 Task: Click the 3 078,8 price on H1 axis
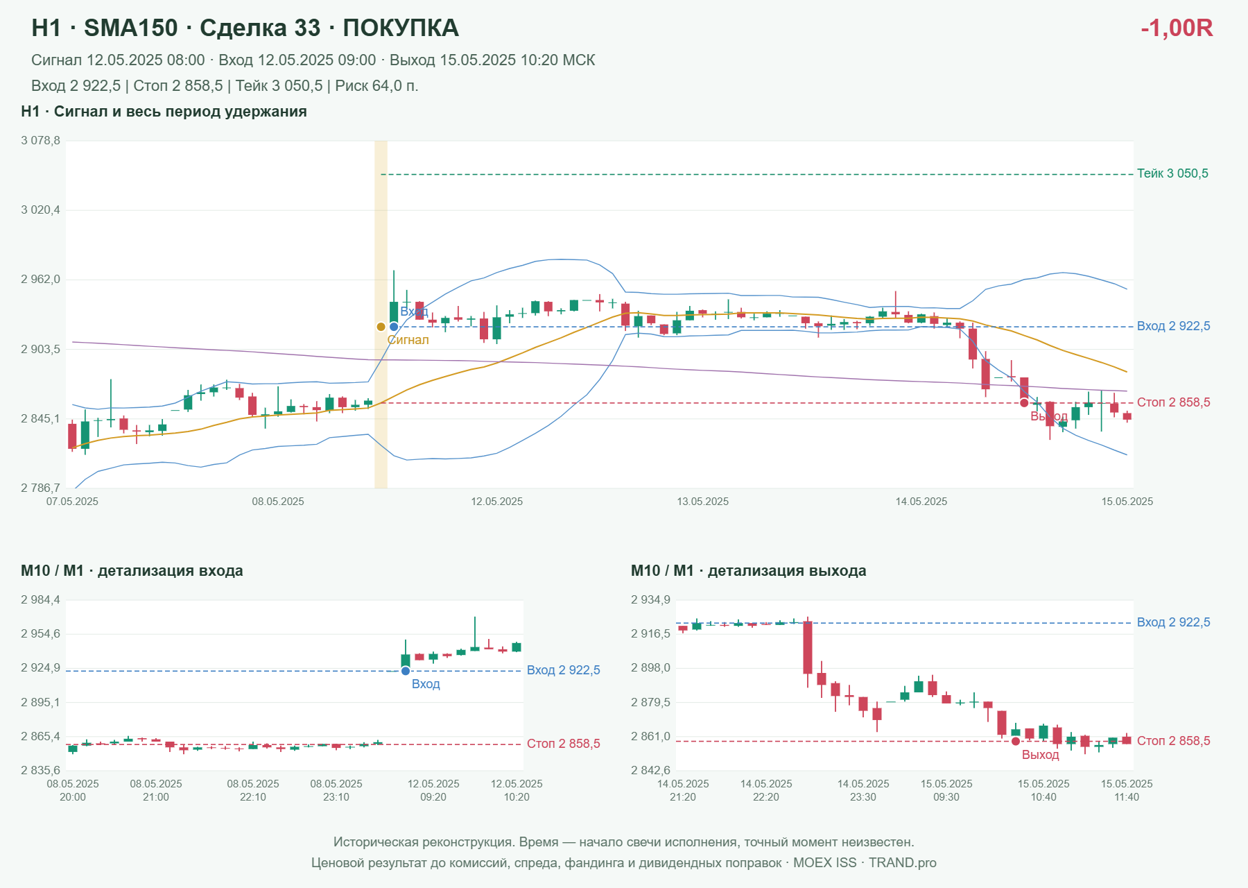point(40,141)
